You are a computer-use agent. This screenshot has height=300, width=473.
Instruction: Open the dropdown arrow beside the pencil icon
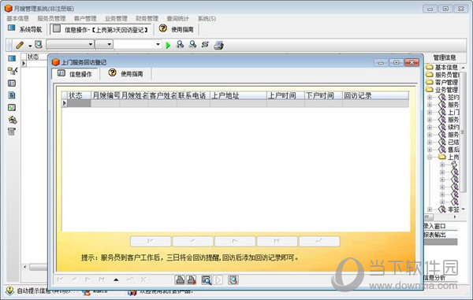30,46
